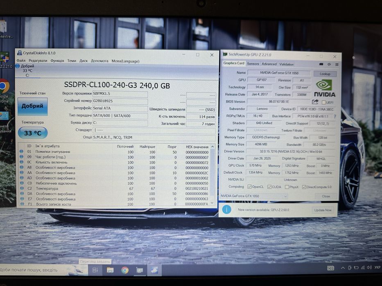Click the network icon in system tray

363,268
